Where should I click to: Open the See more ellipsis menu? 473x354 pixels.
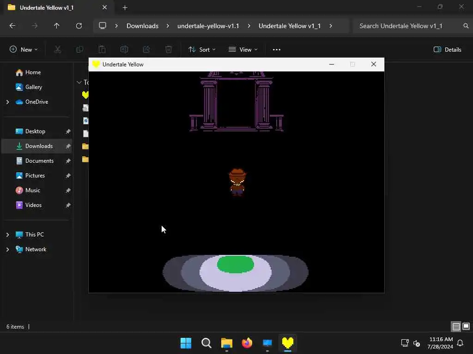point(276,50)
